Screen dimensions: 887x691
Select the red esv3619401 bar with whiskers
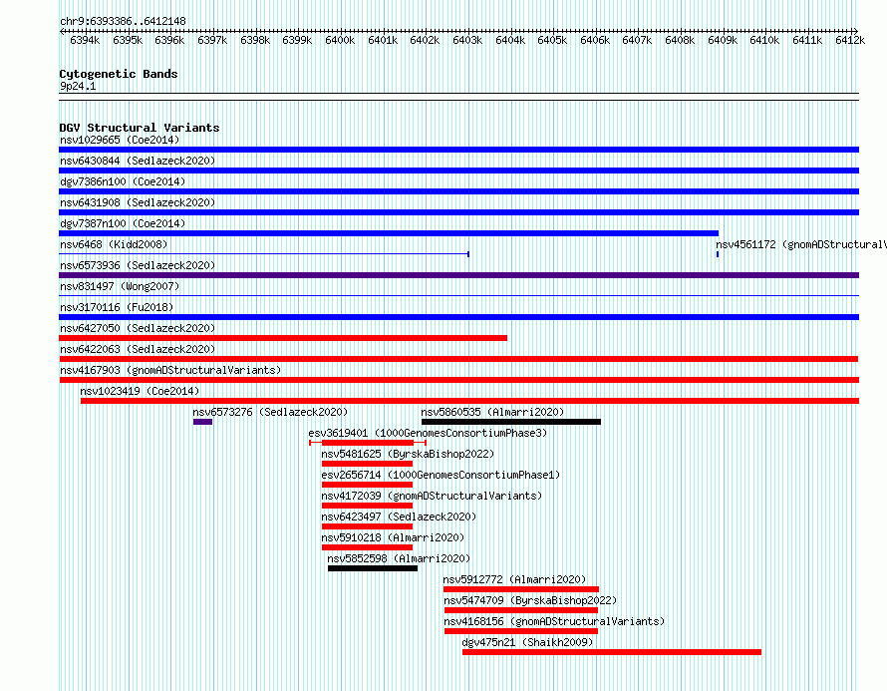[368, 443]
